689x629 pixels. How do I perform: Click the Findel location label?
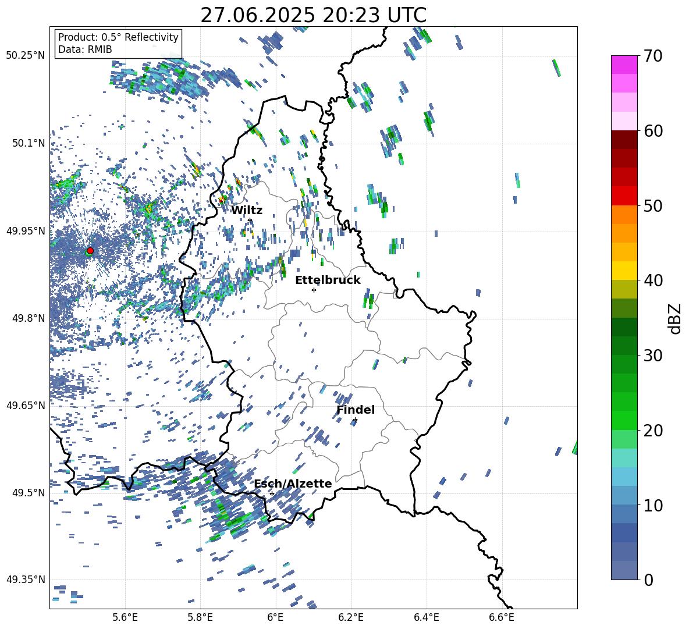click(x=356, y=410)
